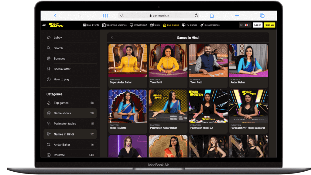Image resolution: width=311 pixels, height=175 pixels.
Task: Open Slots section
Action: pyautogui.click(x=155, y=25)
